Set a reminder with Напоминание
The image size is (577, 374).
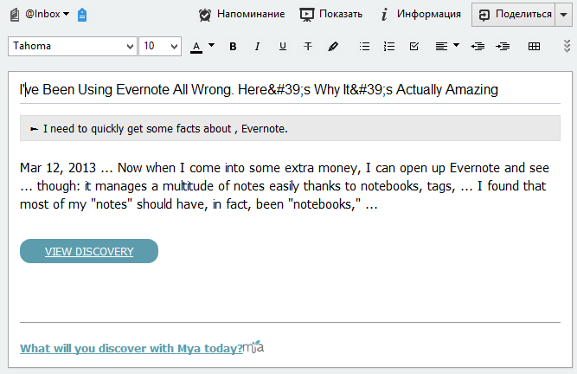[x=251, y=14]
